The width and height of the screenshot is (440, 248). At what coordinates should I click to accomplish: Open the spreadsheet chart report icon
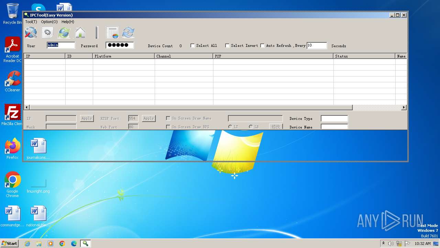click(x=112, y=33)
